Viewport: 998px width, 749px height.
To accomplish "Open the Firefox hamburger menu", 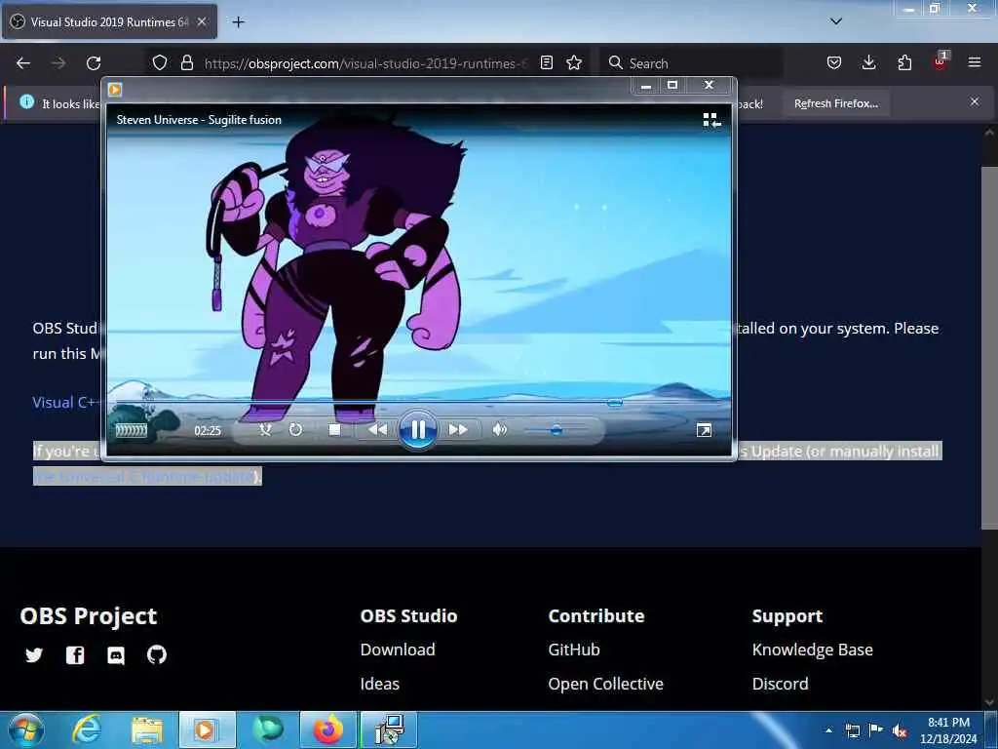I will [x=975, y=62].
